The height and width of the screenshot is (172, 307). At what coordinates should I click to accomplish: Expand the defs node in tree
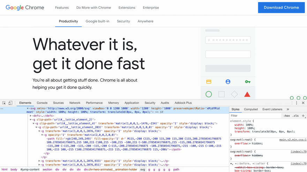(x=31, y=116)
